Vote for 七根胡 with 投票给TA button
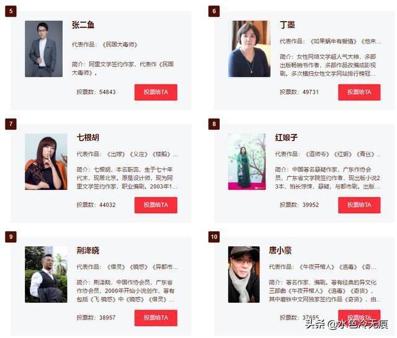397x338 pixels. (156, 205)
